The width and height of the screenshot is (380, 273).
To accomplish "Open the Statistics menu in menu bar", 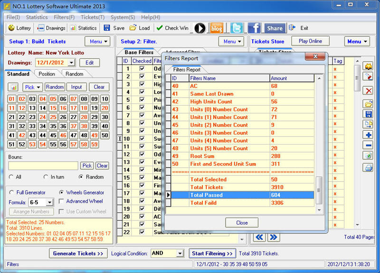I will 37,18.
